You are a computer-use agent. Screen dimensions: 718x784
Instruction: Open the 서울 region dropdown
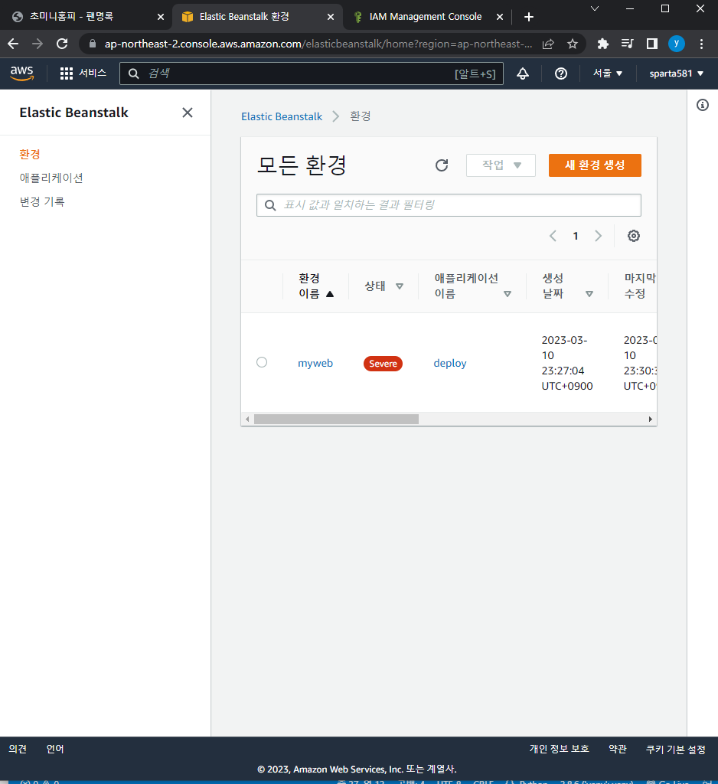click(x=608, y=73)
